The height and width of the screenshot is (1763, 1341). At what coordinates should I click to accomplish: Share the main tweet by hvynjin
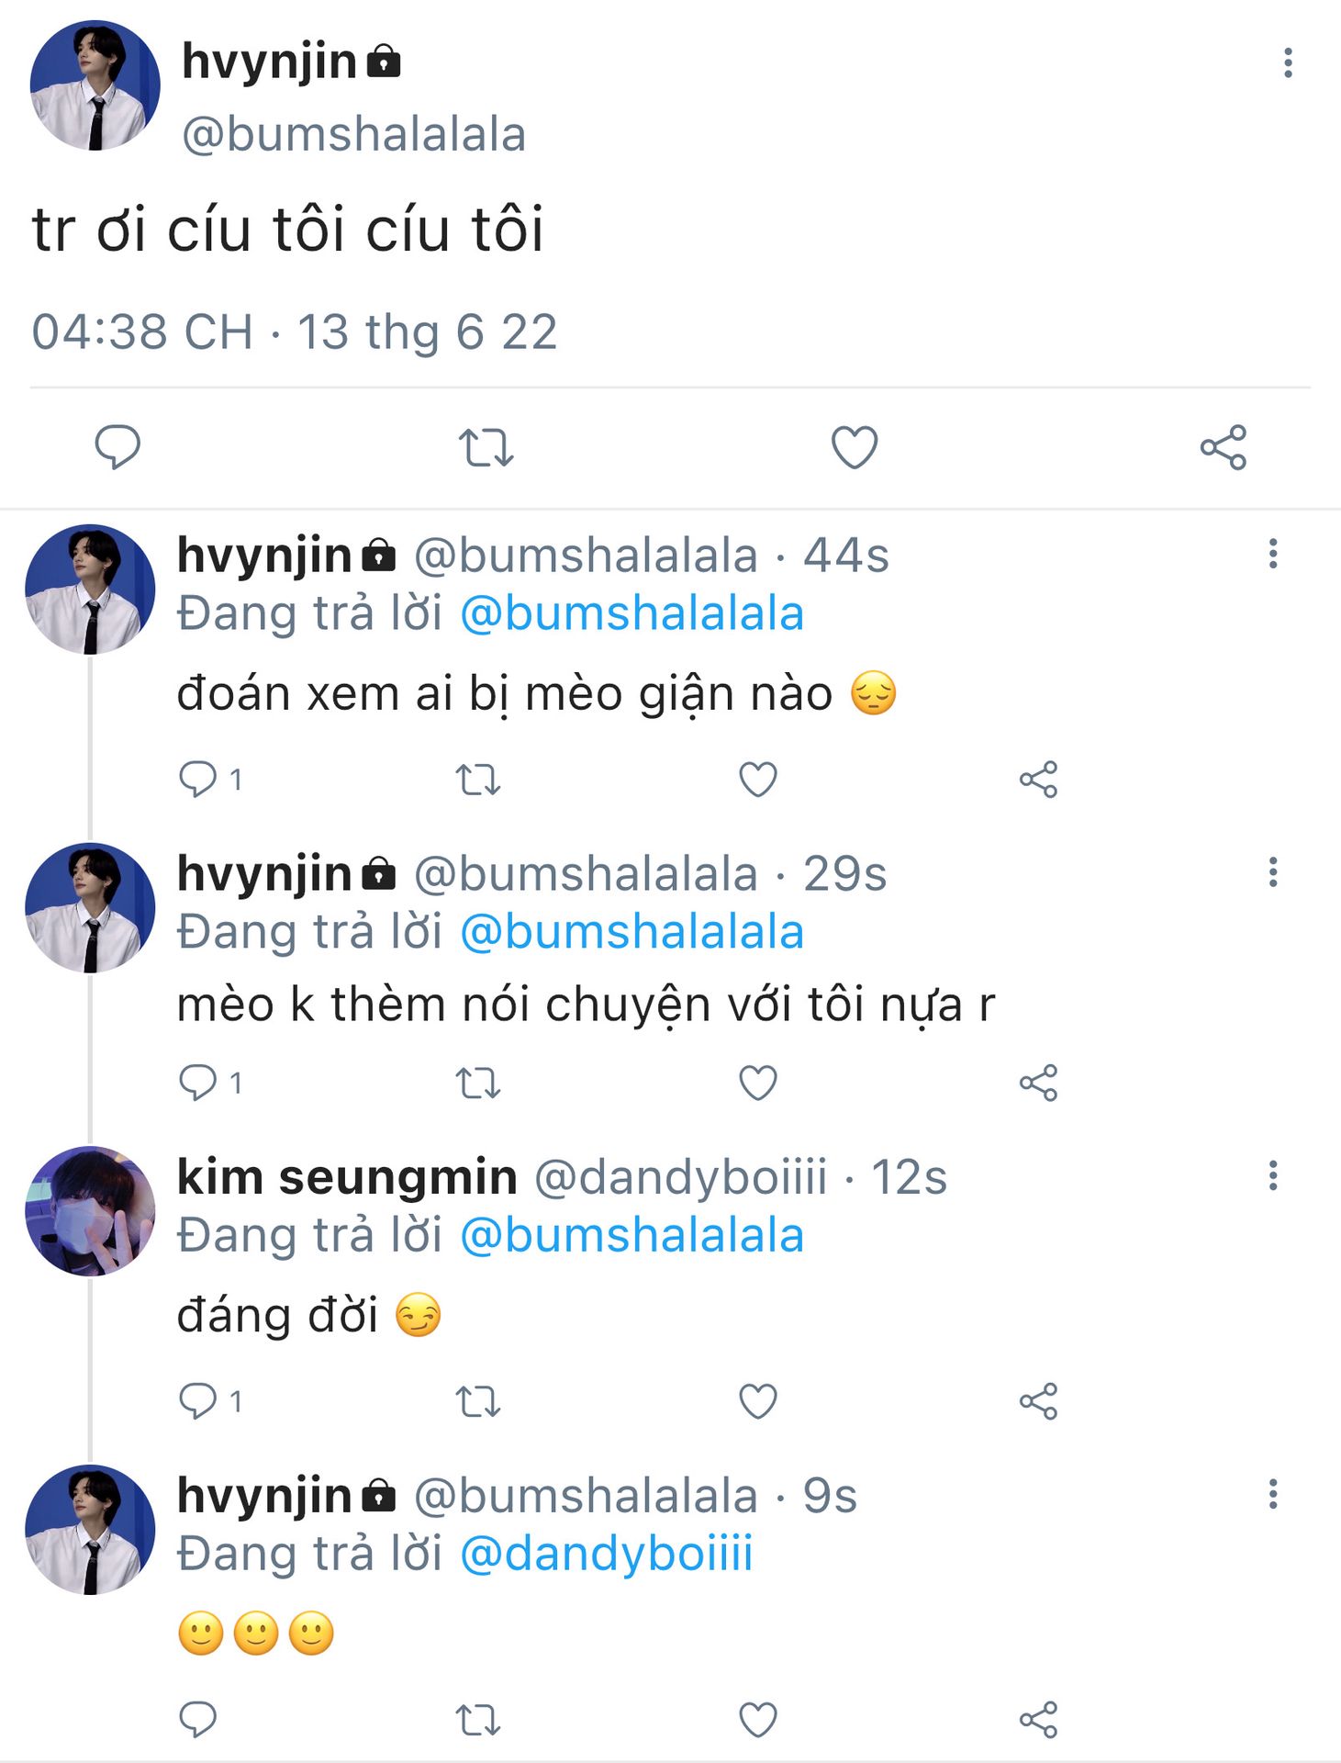[x=1223, y=447]
